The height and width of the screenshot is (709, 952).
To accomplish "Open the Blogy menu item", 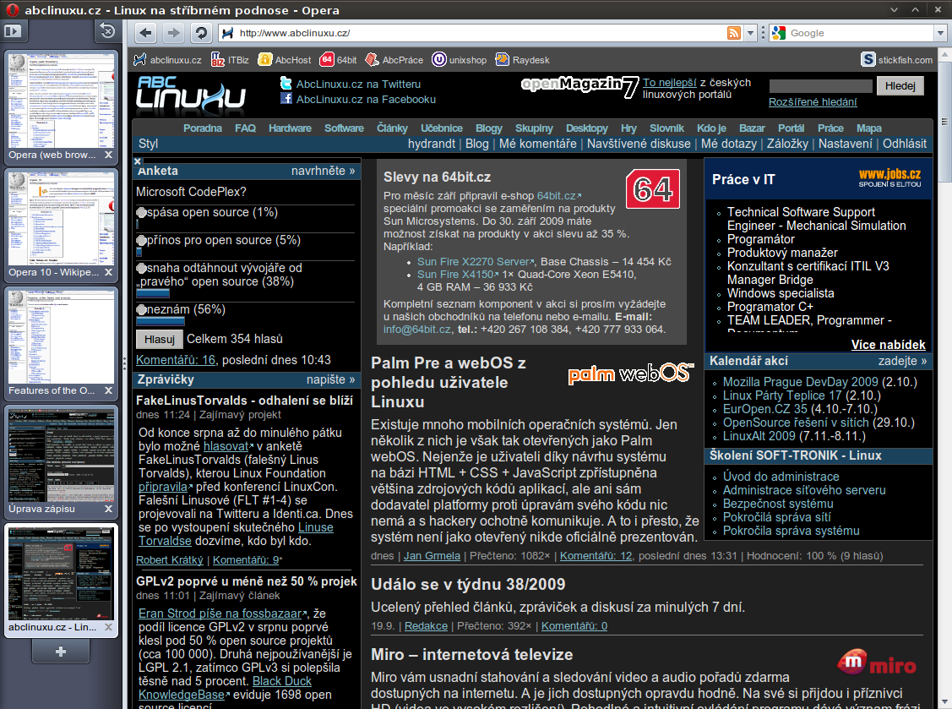I will (489, 128).
